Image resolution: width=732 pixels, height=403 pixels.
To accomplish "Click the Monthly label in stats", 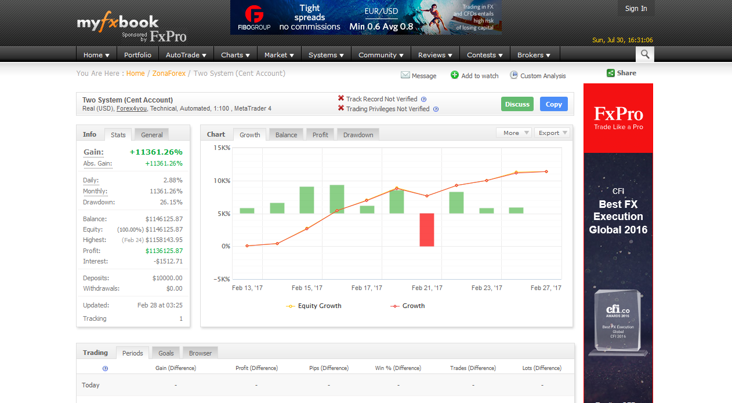I will pyautogui.click(x=95, y=192).
